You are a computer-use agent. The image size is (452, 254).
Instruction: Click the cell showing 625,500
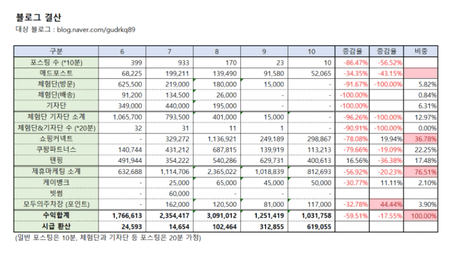click(122, 84)
